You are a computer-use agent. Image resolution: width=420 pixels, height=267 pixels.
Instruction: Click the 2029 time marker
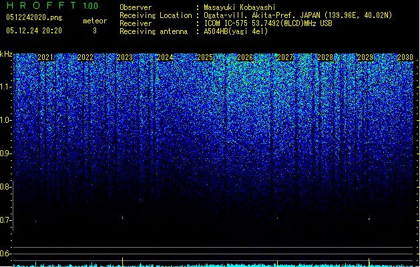pyautogui.click(x=365, y=57)
